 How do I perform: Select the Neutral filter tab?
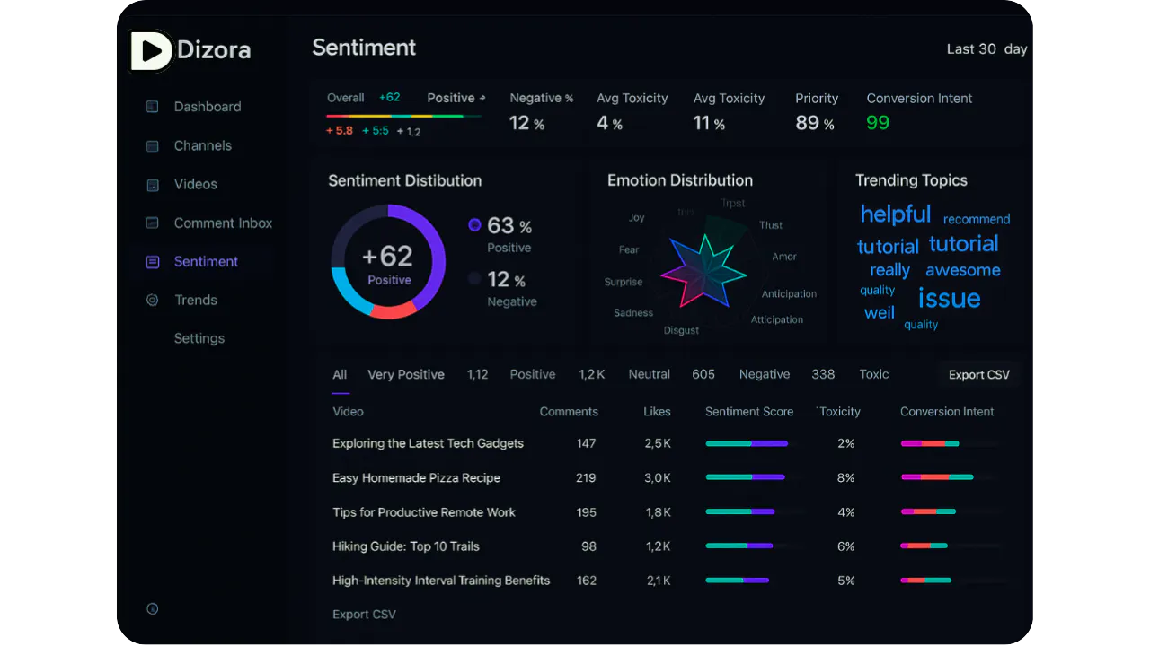pyautogui.click(x=650, y=374)
